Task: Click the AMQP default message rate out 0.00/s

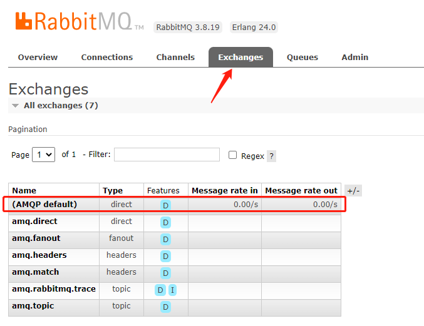Action: (x=325, y=204)
